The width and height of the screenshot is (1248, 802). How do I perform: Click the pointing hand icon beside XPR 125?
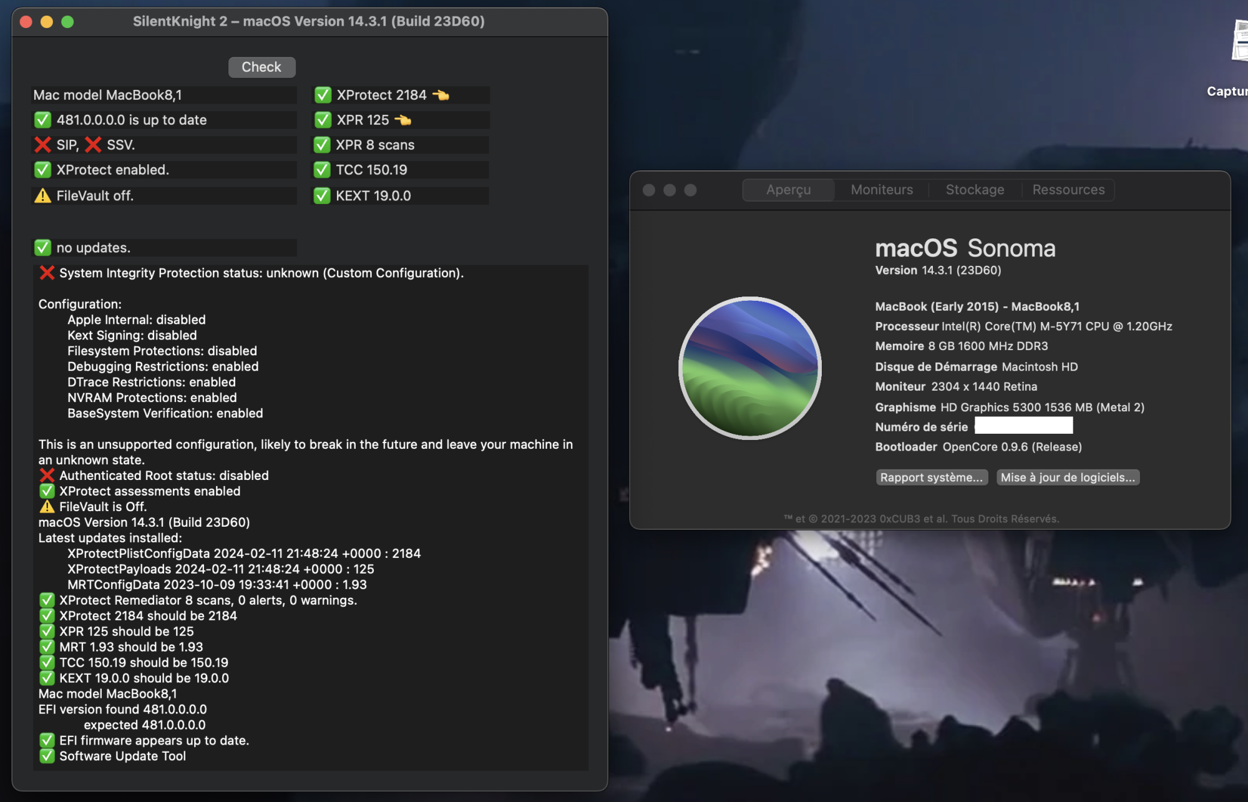point(403,120)
